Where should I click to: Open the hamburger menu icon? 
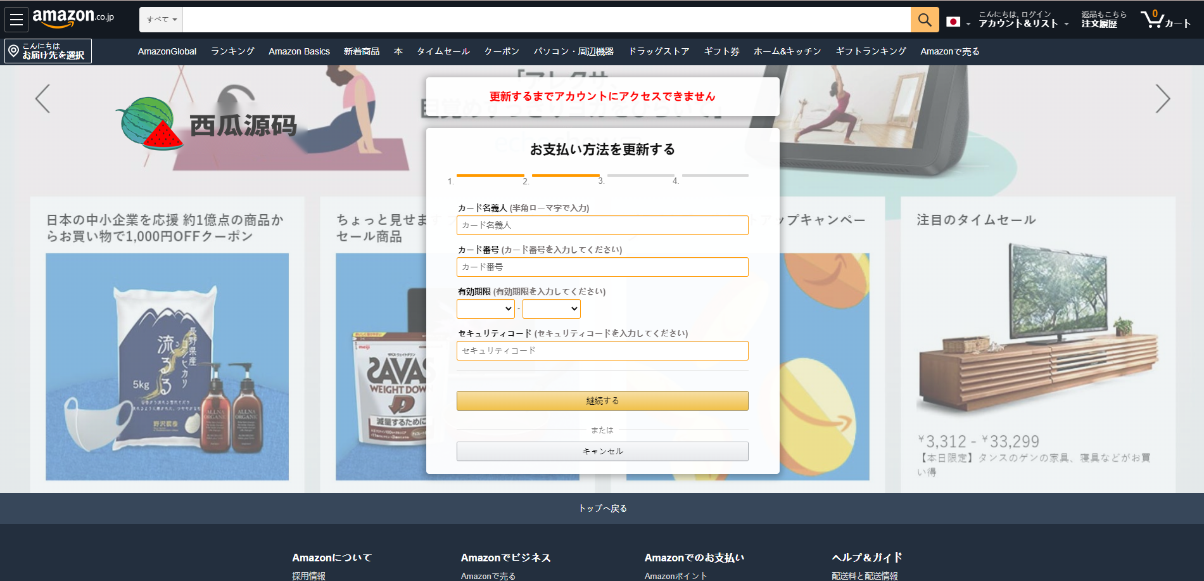tap(16, 20)
